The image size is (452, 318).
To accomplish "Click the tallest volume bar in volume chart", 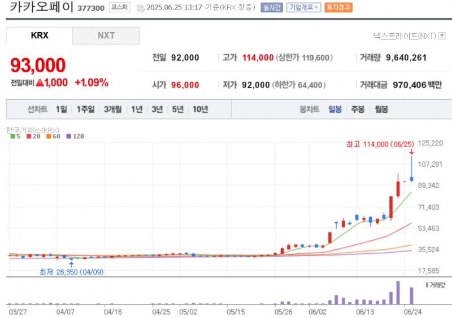I will 398,292.
